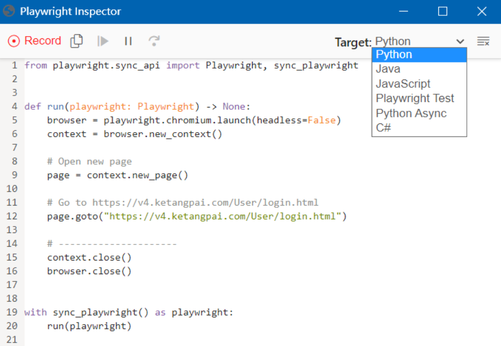501x346 pixels.
Task: Copy generated code with the copy icon
Action: [76, 41]
